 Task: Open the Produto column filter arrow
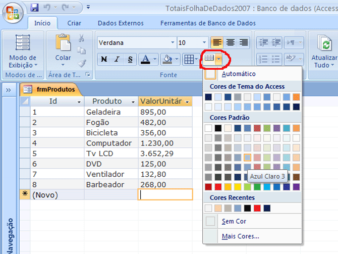[133, 102]
